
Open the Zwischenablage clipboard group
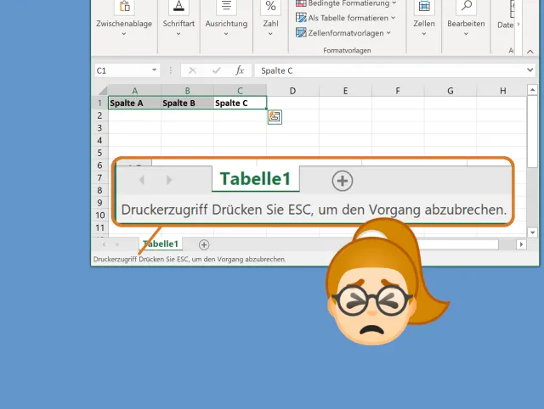point(124,24)
